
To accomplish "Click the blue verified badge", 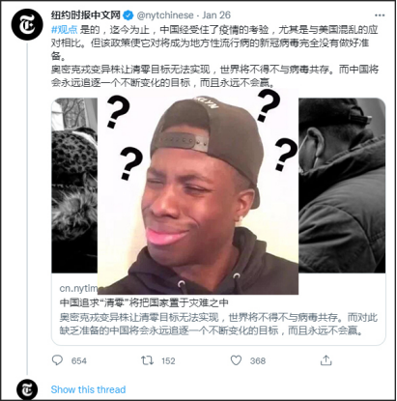I will click(128, 15).
